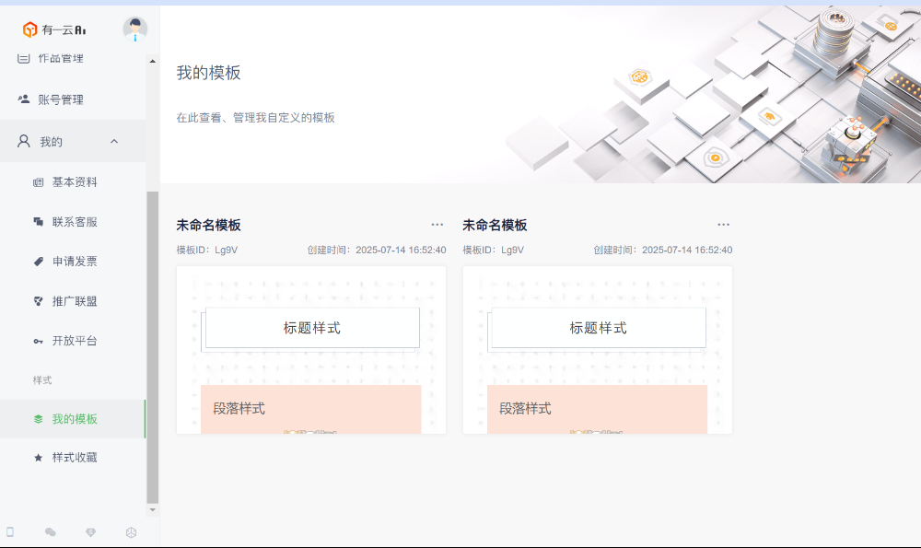Click the first card's 未命名模板 title

[x=208, y=225]
